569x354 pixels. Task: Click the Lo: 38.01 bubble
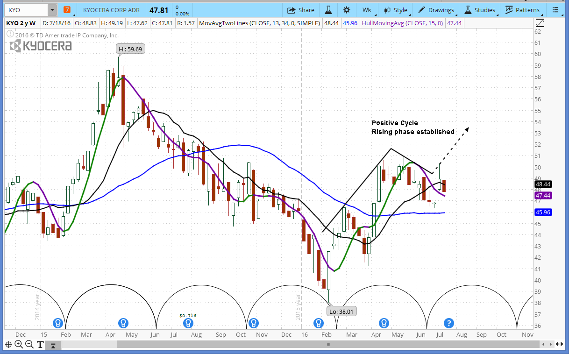tap(341, 311)
